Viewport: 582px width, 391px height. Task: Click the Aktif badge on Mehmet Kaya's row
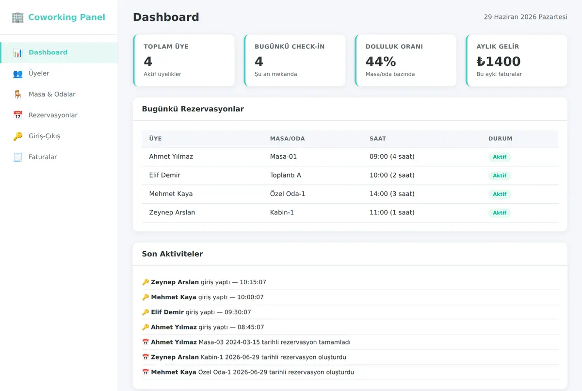tap(500, 194)
